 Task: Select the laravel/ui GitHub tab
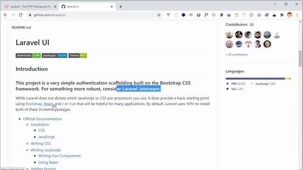point(87,7)
